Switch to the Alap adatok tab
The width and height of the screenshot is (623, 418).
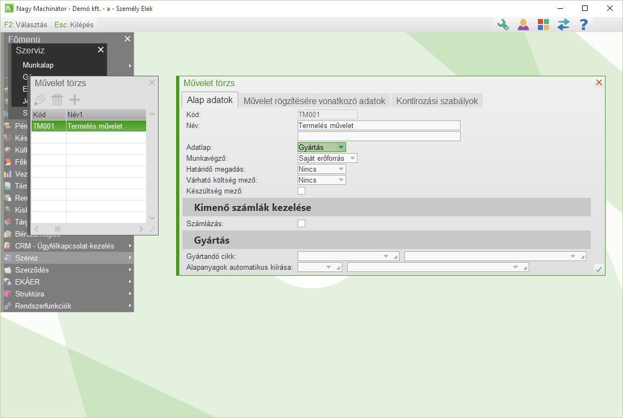210,100
